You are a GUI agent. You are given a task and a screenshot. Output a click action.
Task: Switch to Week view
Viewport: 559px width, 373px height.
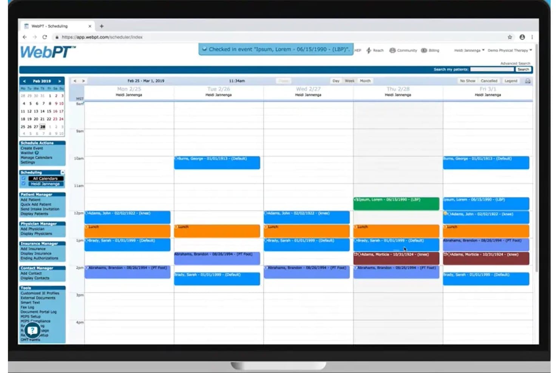click(x=350, y=81)
